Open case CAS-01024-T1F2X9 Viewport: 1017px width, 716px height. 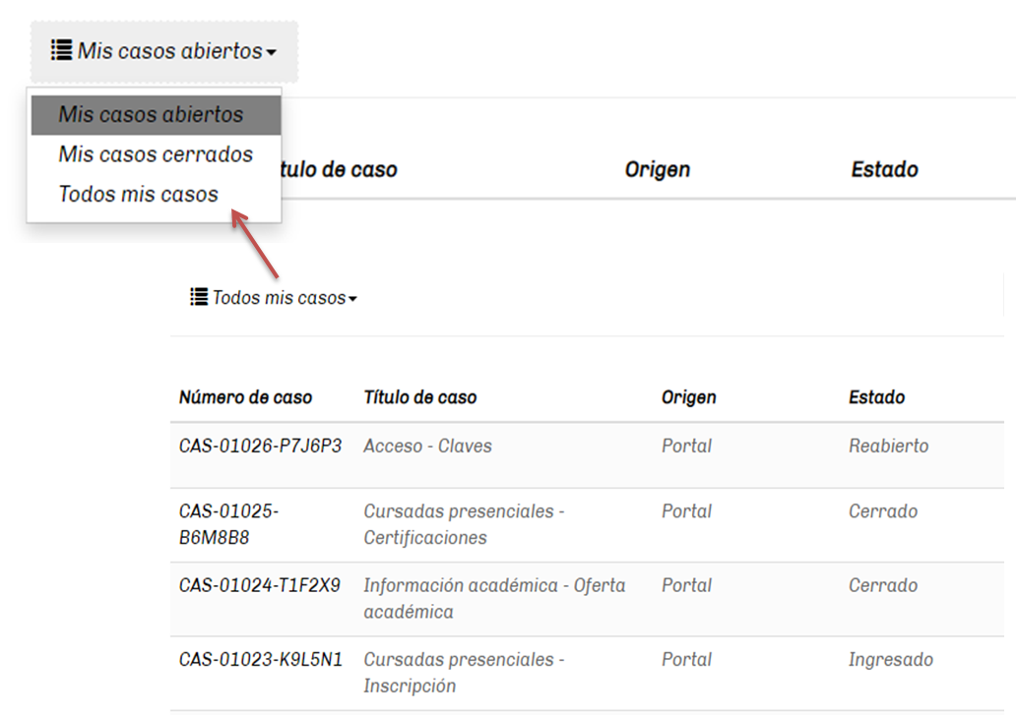(x=260, y=585)
